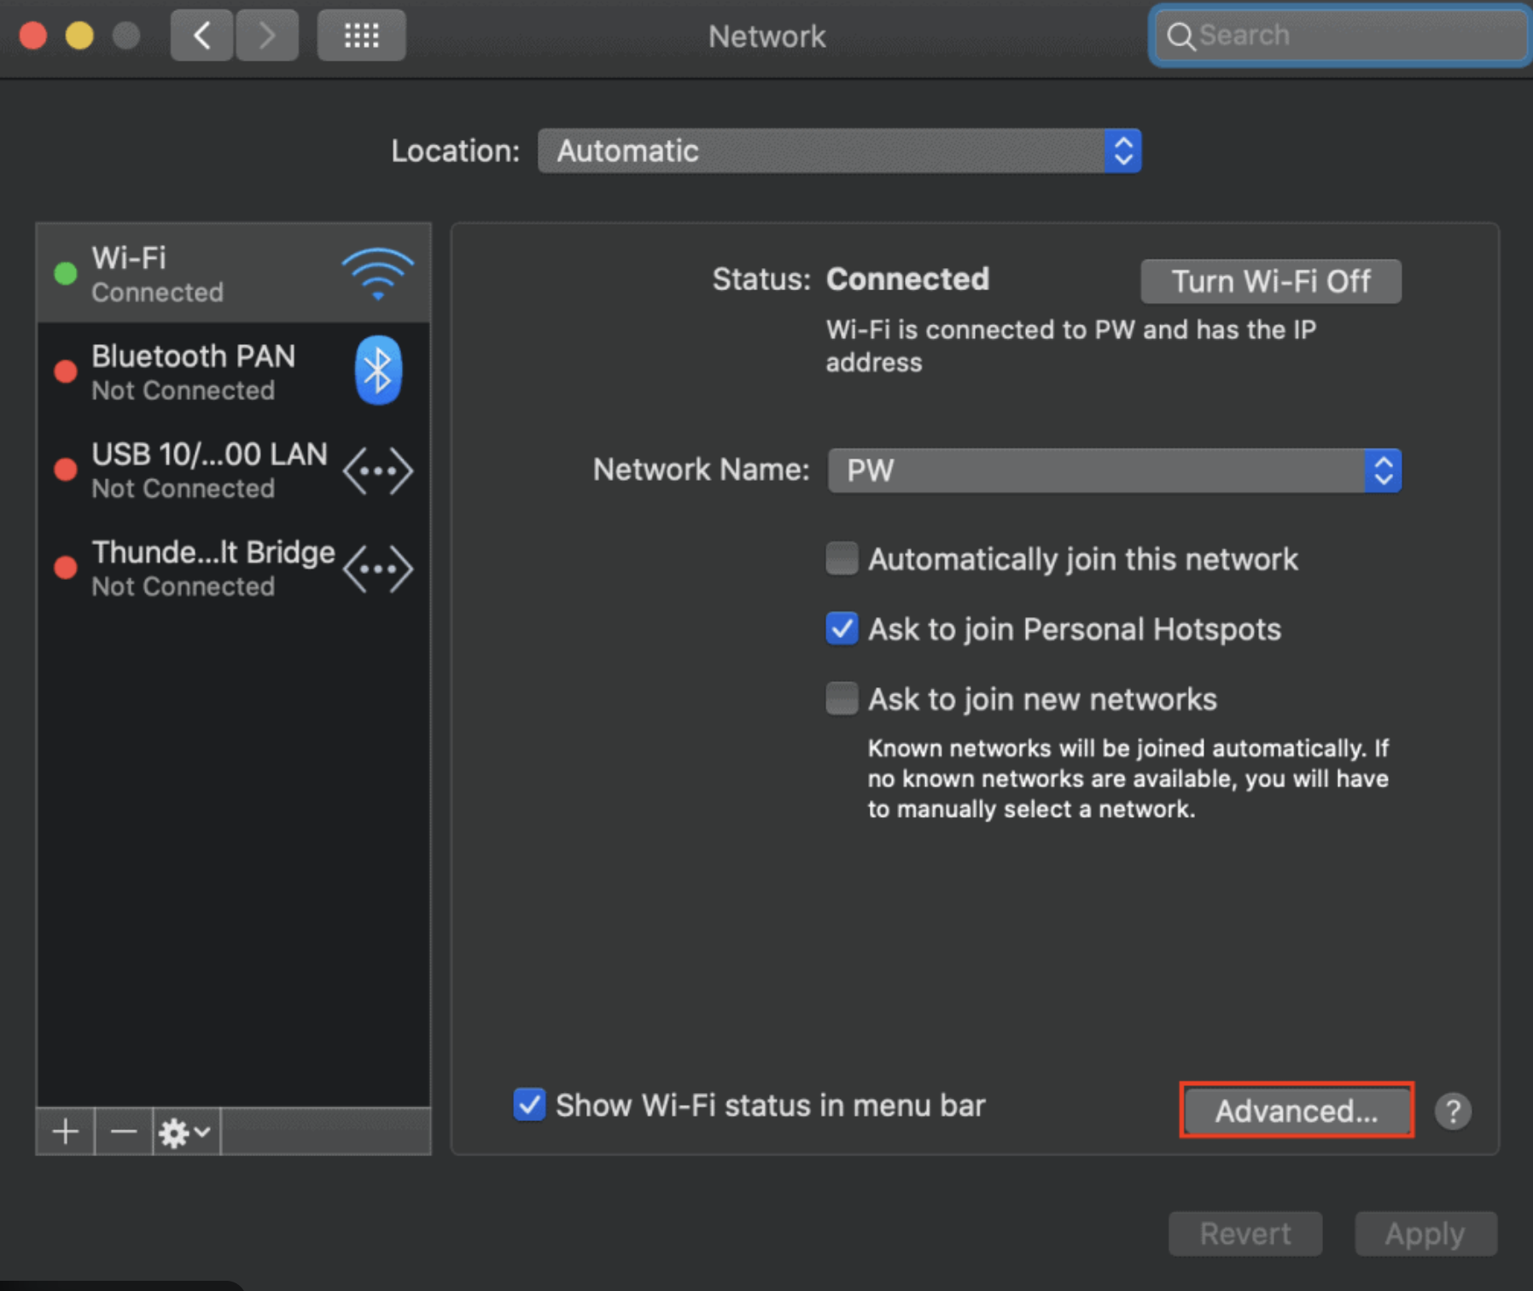Enable Ask to join new networks
The image size is (1533, 1291).
click(842, 698)
